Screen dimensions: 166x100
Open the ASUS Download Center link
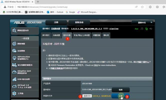click(143, 62)
